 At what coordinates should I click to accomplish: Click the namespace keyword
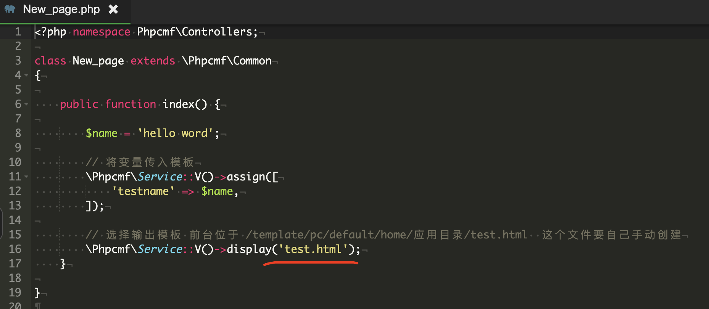click(102, 32)
